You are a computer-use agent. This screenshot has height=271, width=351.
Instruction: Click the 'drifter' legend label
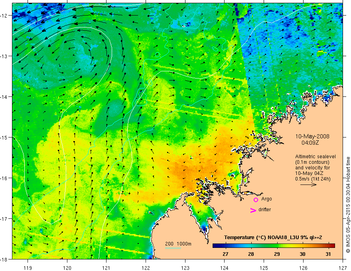click(x=264, y=210)
